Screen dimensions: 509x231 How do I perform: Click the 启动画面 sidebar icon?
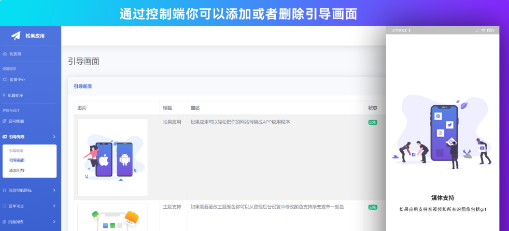coord(5,121)
